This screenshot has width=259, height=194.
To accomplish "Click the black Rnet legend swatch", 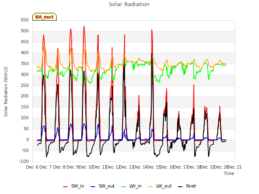I will coord(180,187).
